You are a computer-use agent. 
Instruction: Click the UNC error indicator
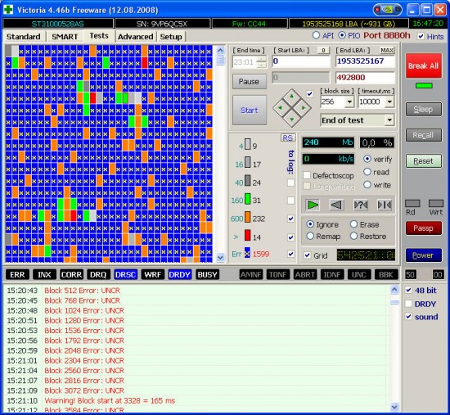coord(358,274)
